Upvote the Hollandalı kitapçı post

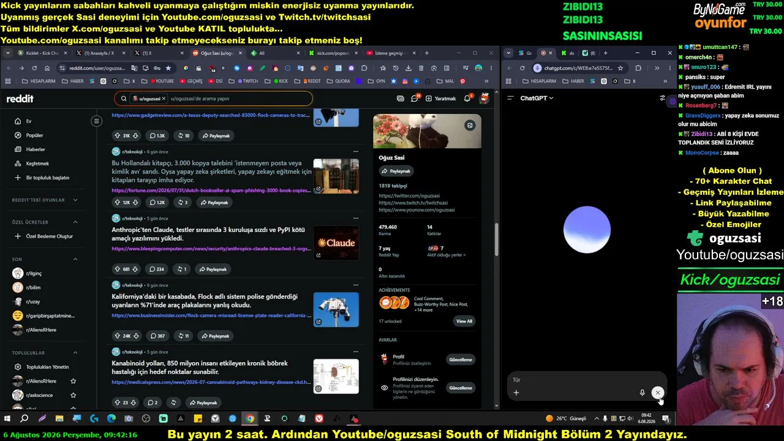point(118,202)
